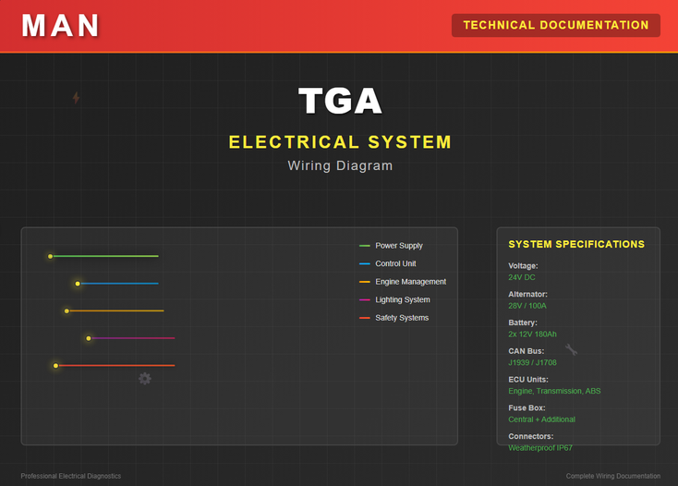Click the blue Control Unit legend swatch

(365, 263)
